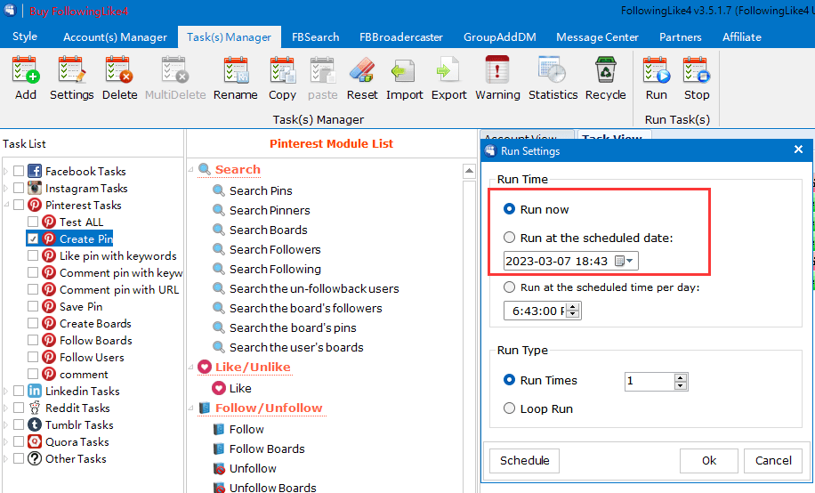Click the Run task icon
Viewport: 815px width, 493px height.
pos(657,77)
